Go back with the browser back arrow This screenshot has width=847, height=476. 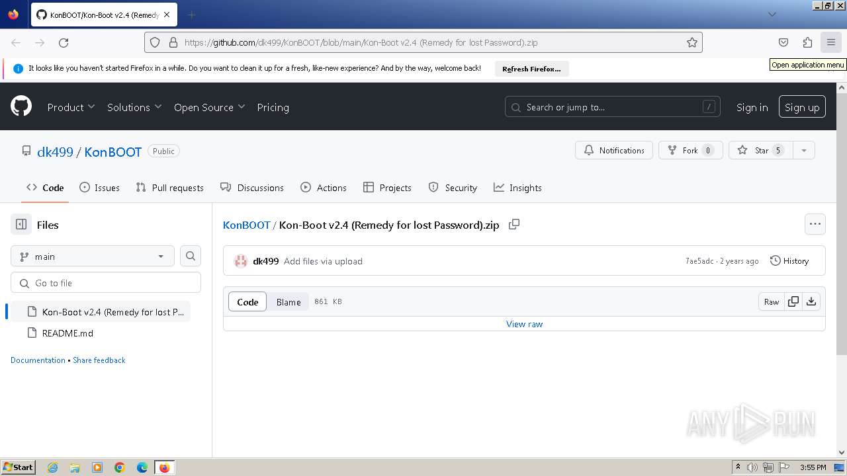click(16, 42)
